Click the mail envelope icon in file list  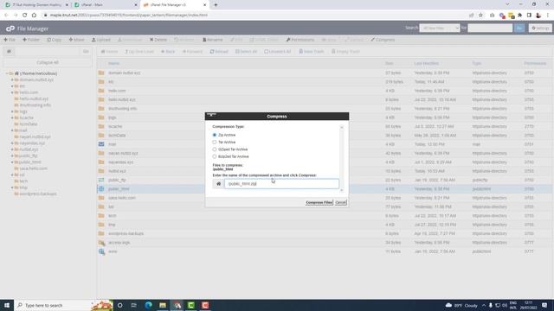101,144
